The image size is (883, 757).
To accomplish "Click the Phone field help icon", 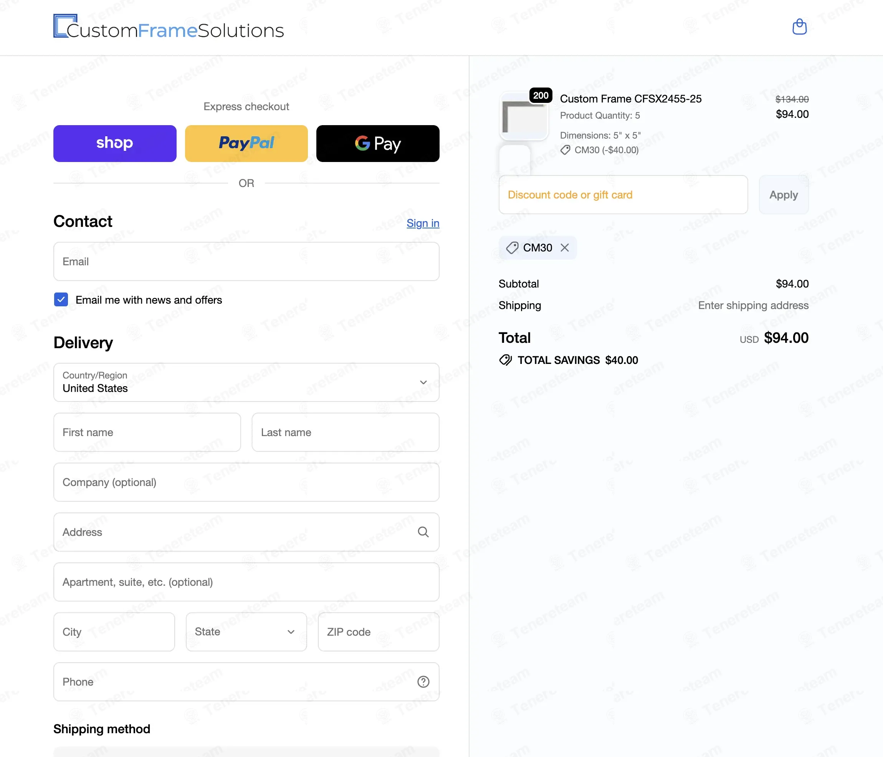I will click(x=423, y=682).
